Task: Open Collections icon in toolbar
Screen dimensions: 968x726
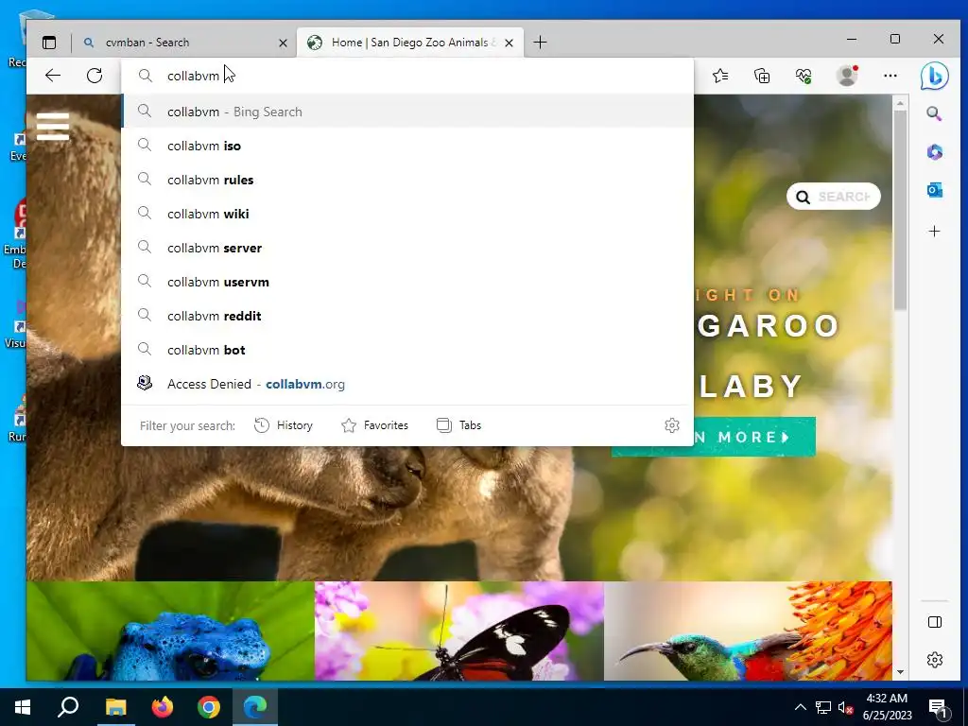Action: [x=762, y=76]
